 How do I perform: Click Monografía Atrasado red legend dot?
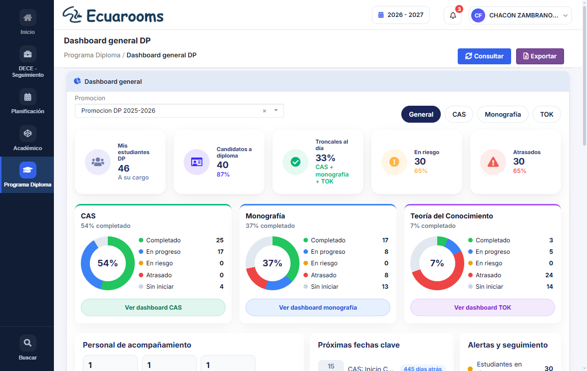coord(306,275)
